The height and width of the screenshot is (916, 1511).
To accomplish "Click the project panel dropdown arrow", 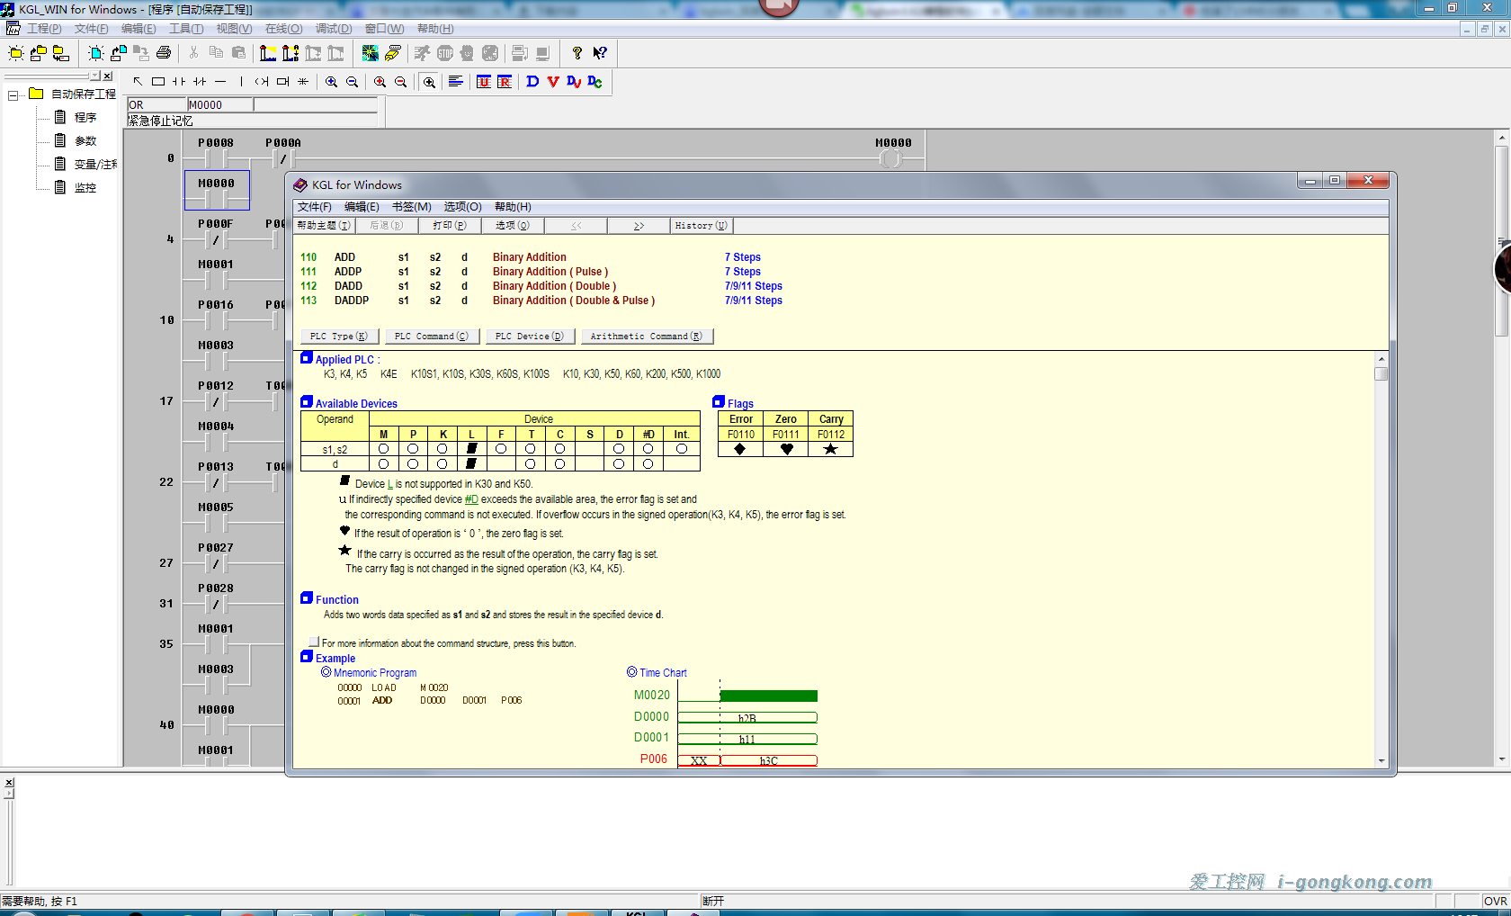I will 95,76.
